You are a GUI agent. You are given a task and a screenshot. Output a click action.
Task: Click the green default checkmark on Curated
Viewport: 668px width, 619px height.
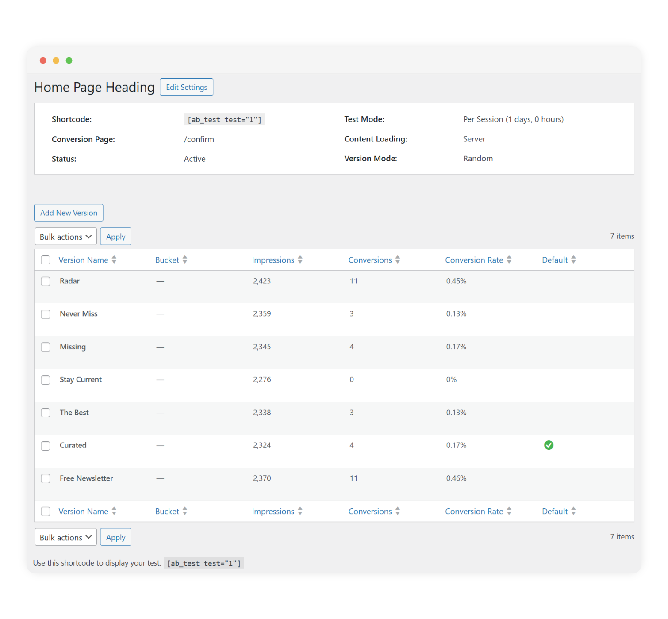click(549, 445)
